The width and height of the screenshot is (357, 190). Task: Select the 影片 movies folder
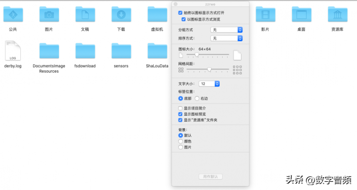tap(265, 14)
